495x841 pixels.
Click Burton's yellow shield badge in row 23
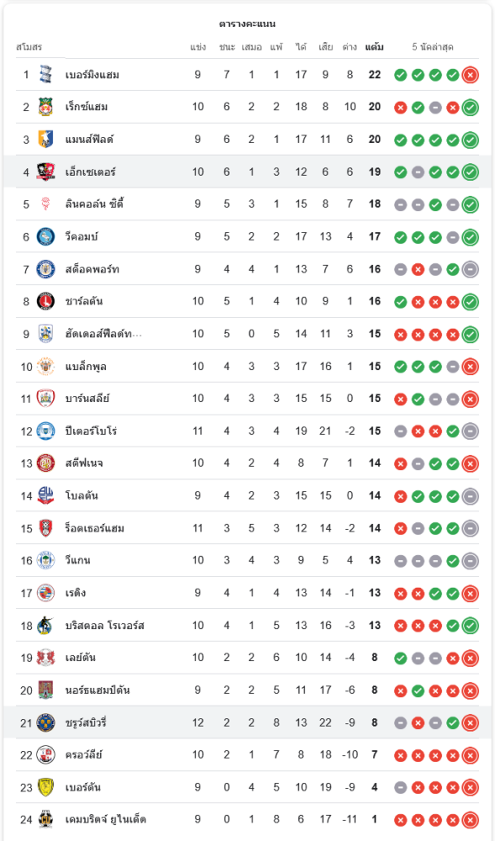45,787
